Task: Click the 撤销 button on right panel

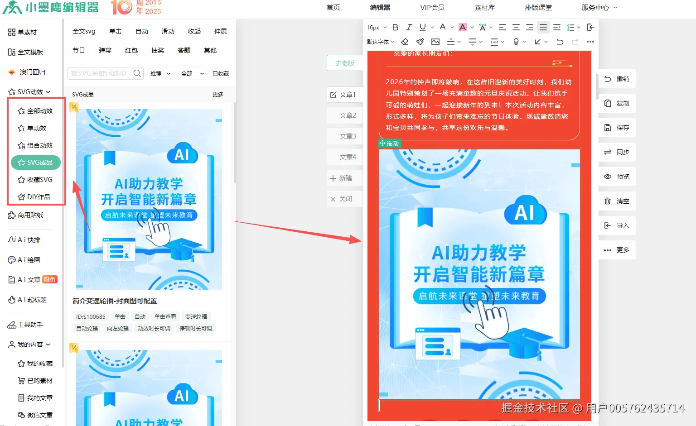Action: point(617,79)
